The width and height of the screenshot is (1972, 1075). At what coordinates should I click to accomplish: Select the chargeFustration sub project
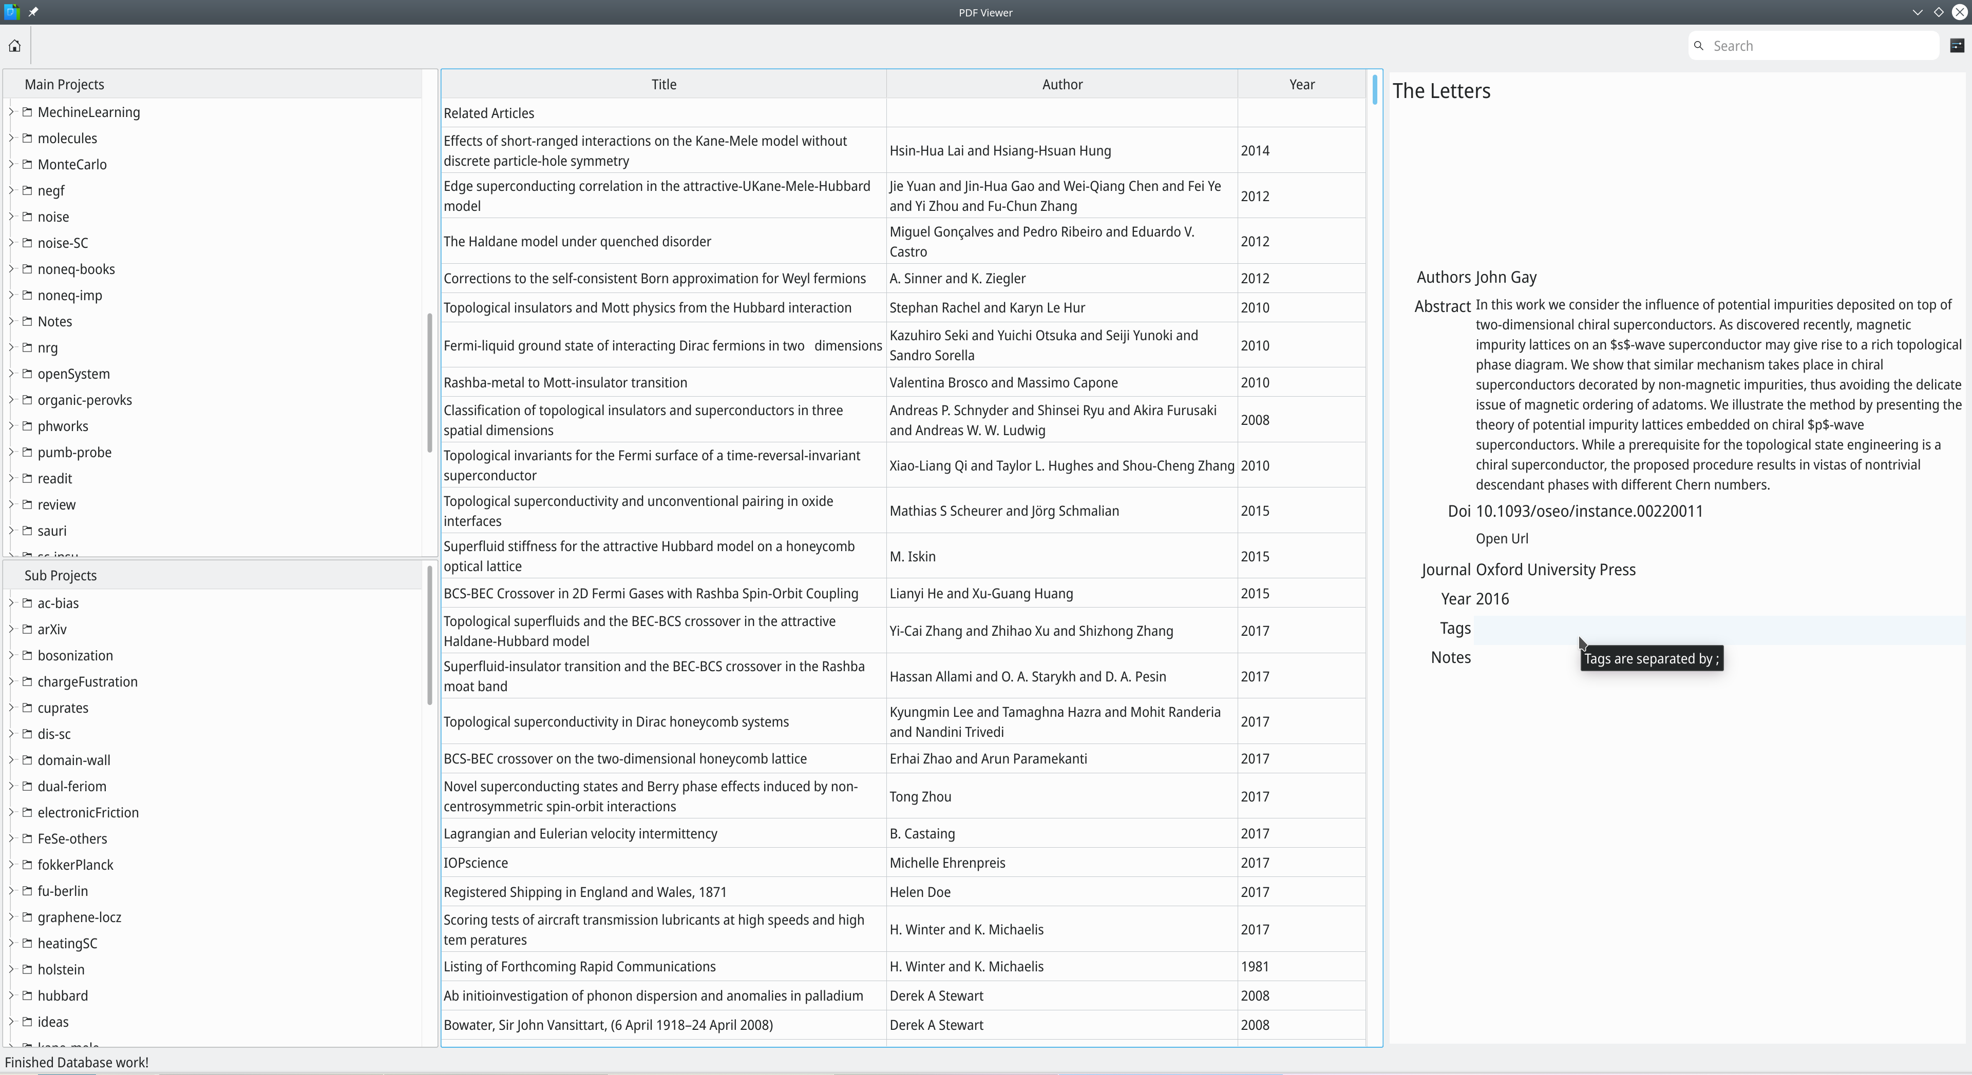point(87,682)
